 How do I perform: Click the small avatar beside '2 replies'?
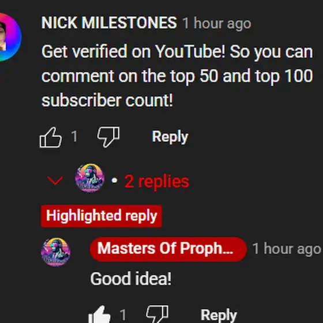[x=89, y=178]
